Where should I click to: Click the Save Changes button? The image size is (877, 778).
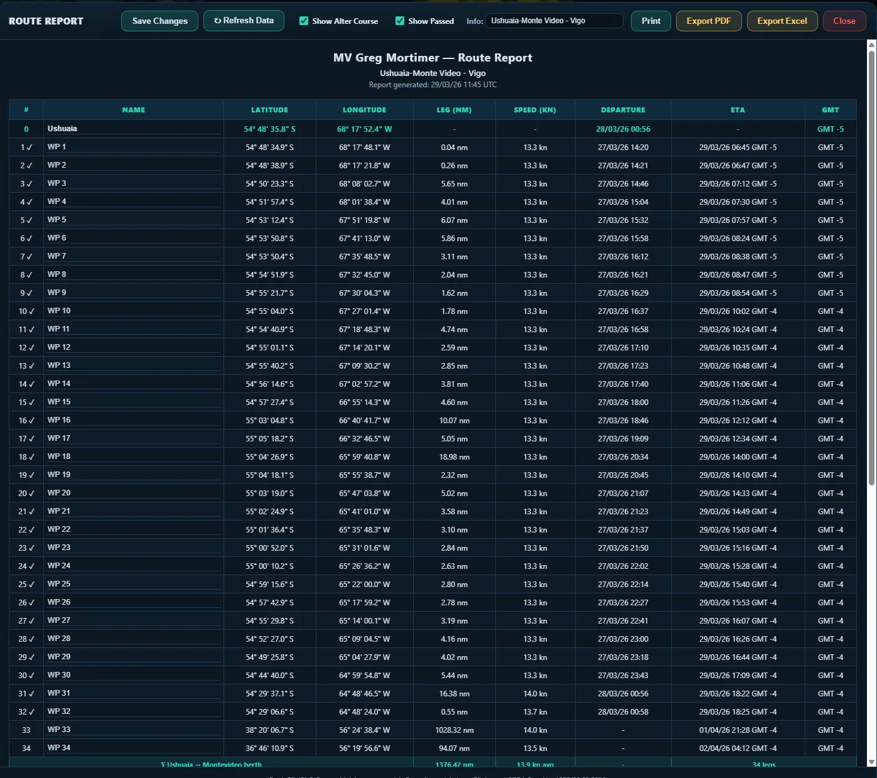pos(159,21)
